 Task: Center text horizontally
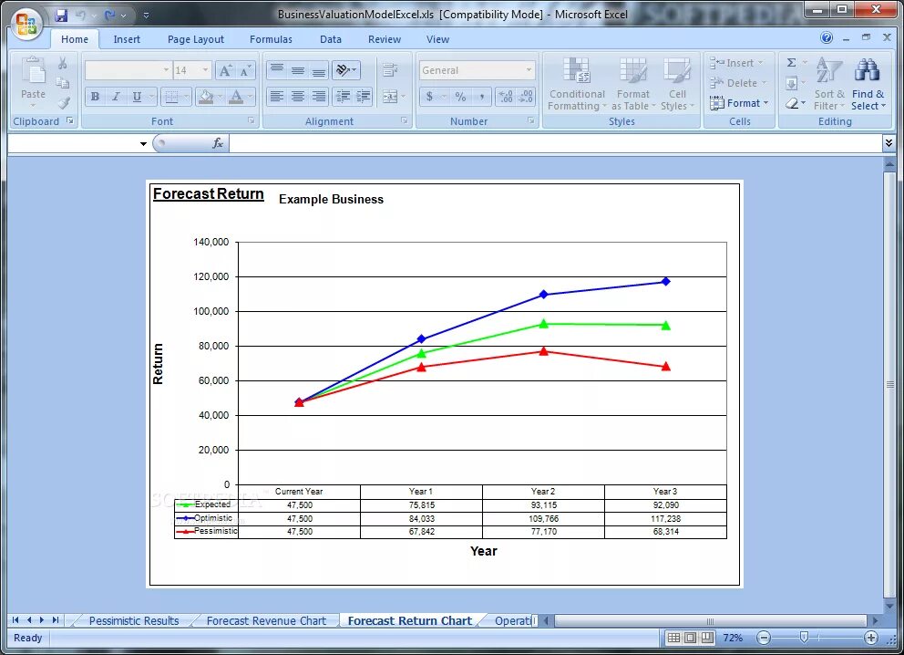click(x=297, y=97)
